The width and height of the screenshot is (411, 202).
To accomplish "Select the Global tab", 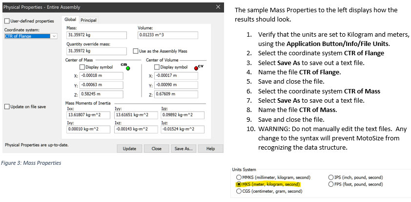I will 71,20.
